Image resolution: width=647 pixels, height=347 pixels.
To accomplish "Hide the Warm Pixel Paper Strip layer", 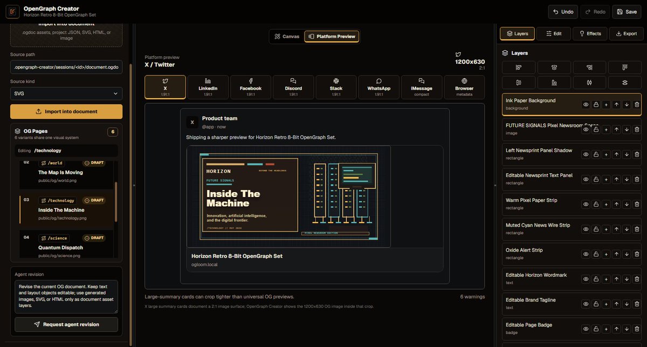I will [586, 204].
